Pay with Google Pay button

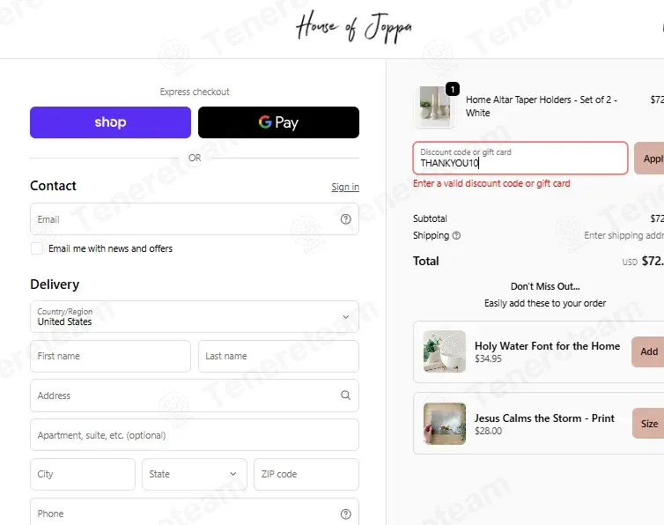point(278,122)
